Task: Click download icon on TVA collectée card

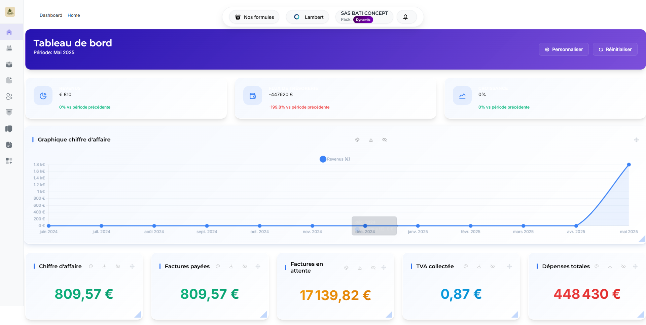Action: point(479,267)
